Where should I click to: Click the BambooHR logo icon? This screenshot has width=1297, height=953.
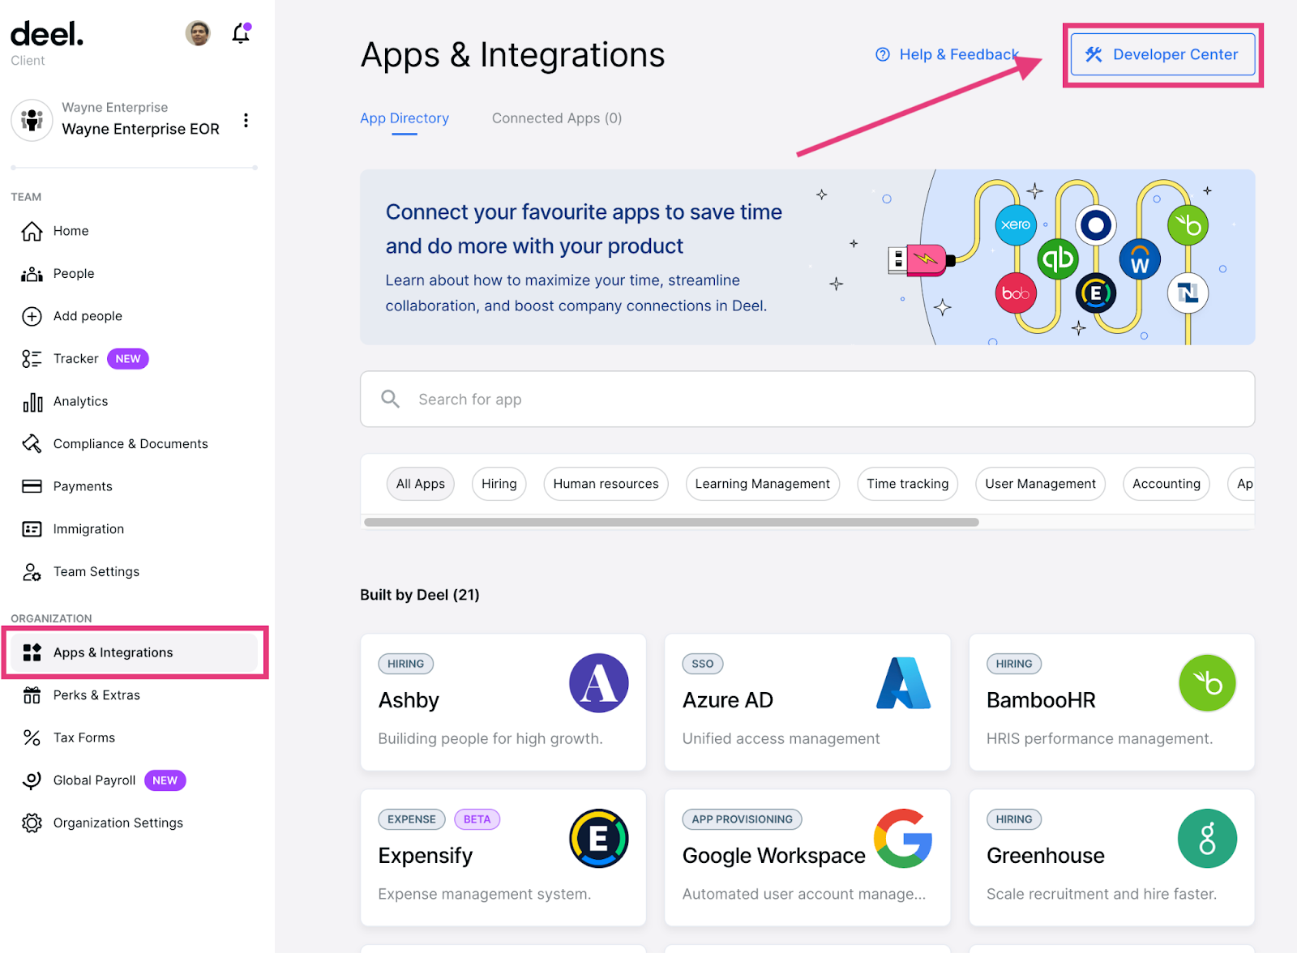[x=1207, y=683]
